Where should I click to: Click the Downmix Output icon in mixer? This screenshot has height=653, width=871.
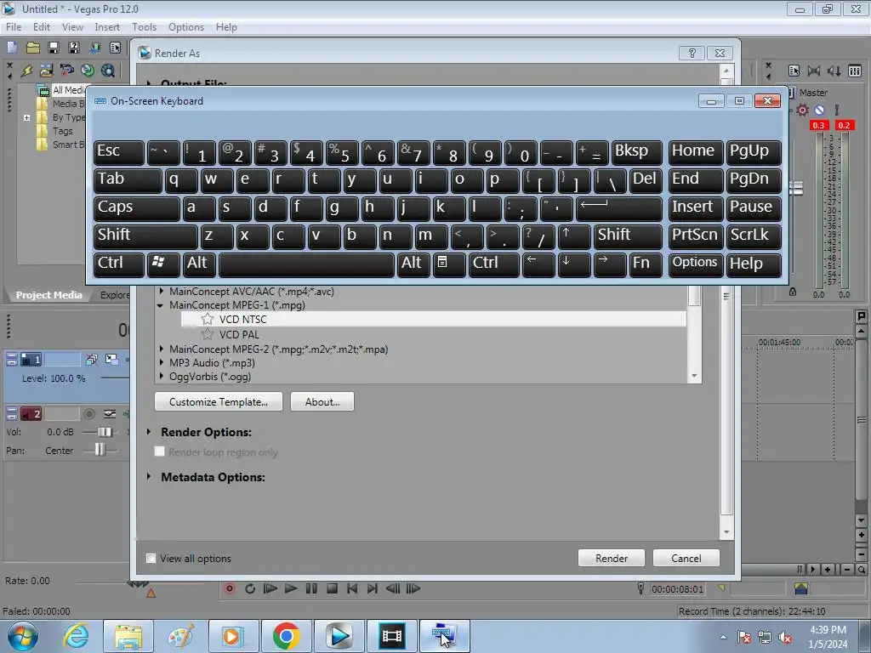tap(814, 71)
